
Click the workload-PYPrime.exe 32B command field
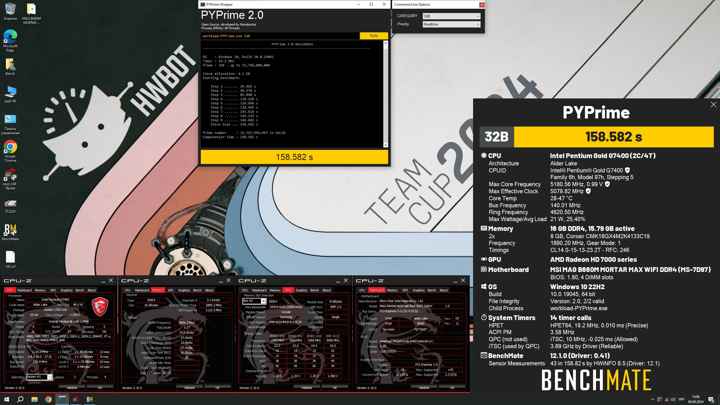tap(280, 36)
